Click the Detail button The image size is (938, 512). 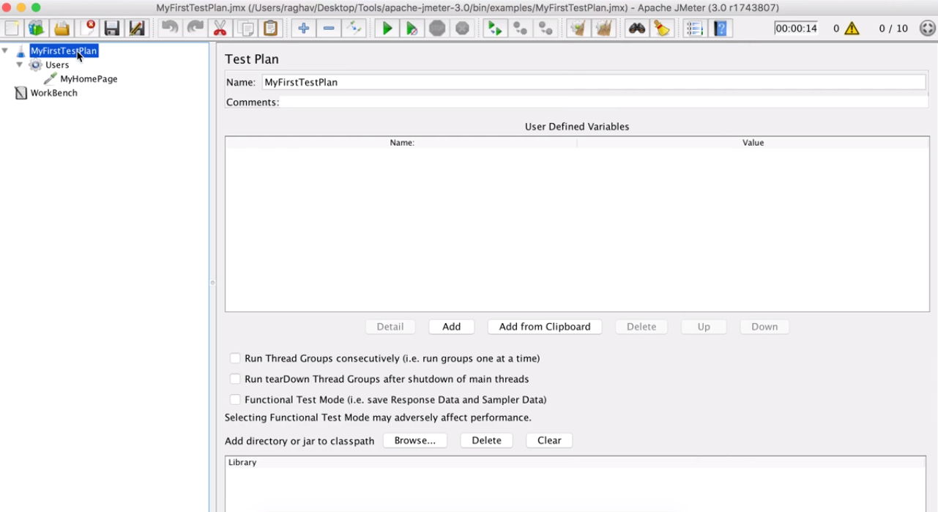(x=390, y=327)
